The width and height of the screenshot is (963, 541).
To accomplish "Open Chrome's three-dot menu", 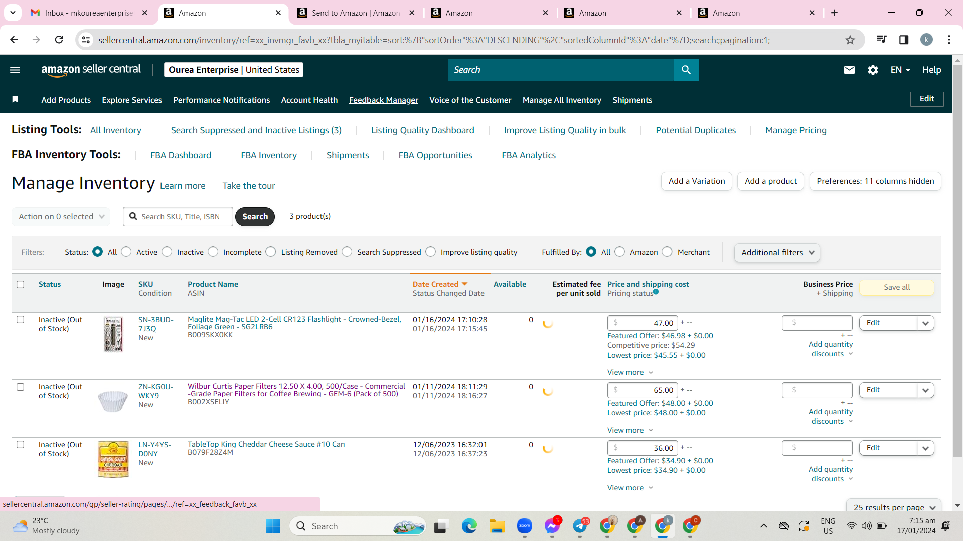I will tap(949, 40).
